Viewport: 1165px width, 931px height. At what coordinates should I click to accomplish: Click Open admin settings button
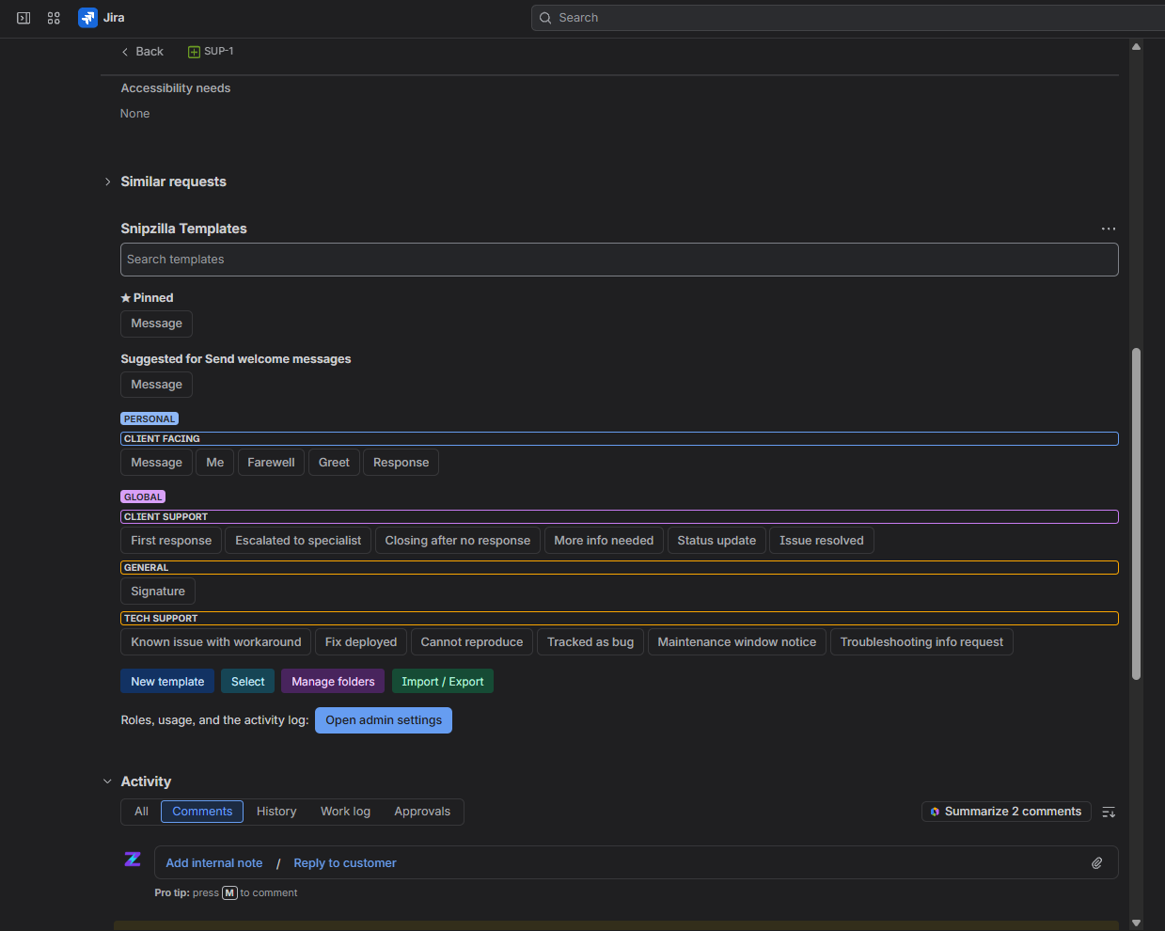pos(384,720)
